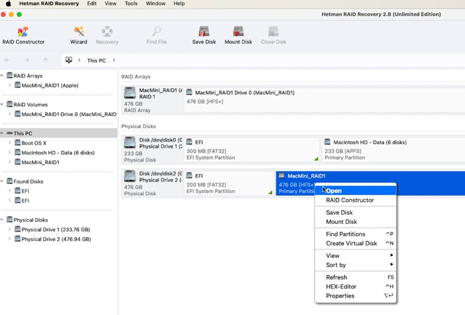This screenshot has height=315, width=465.
Task: Select MacMini_RAID1 Drive 0 476 GB HFS+ volume
Action: tap(324, 100)
